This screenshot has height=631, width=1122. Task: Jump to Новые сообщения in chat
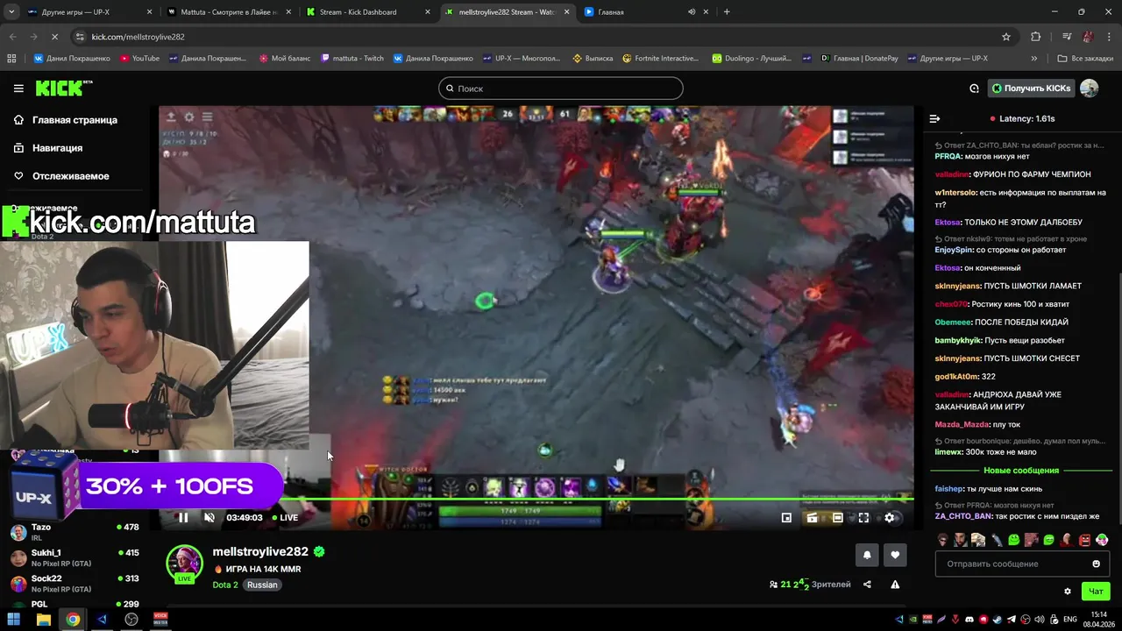point(1021,471)
